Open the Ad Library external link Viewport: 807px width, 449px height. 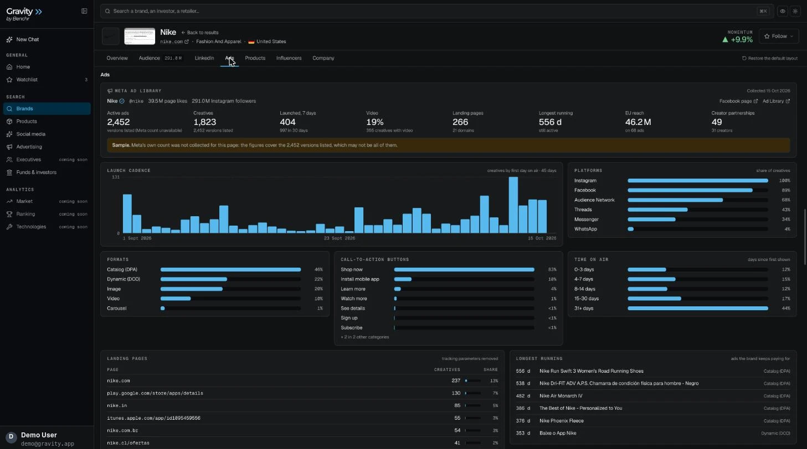click(776, 101)
